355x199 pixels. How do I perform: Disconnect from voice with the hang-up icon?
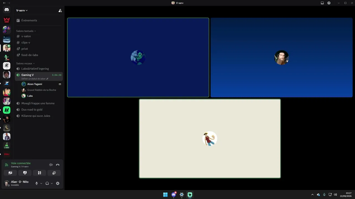pyautogui.click(x=58, y=165)
